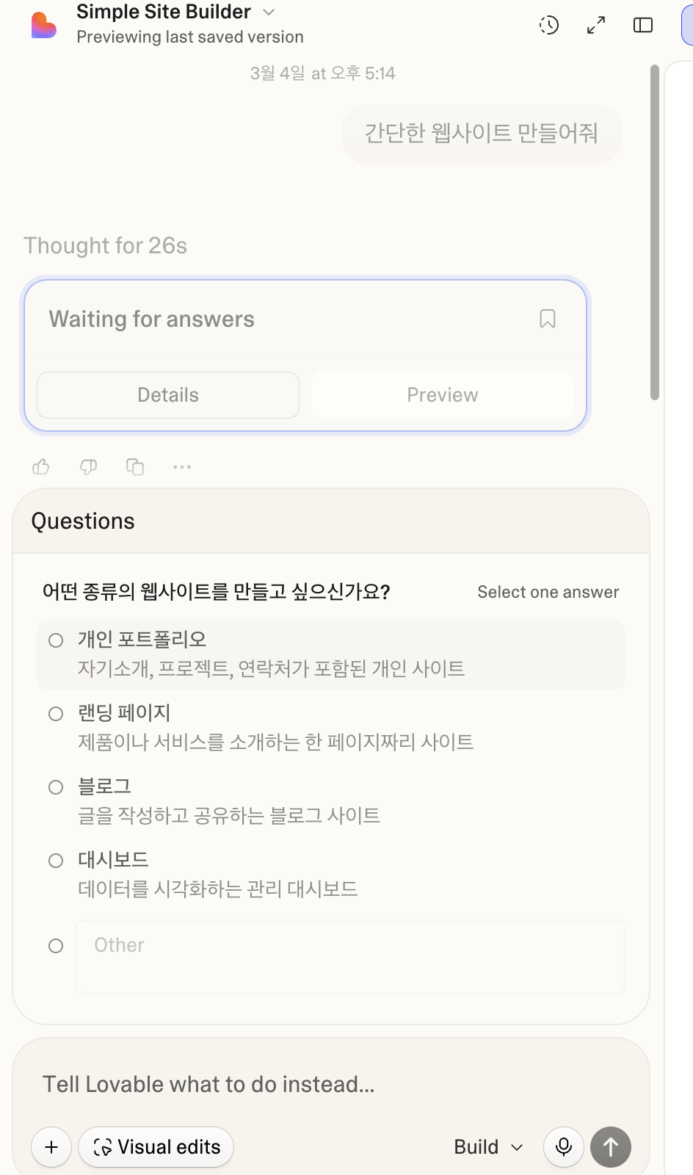This screenshot has width=693, height=1175.
Task: Open more options ellipsis menu
Action: (x=182, y=466)
